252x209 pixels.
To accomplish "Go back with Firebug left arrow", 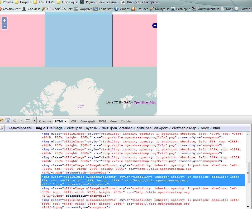I will 15,121.
